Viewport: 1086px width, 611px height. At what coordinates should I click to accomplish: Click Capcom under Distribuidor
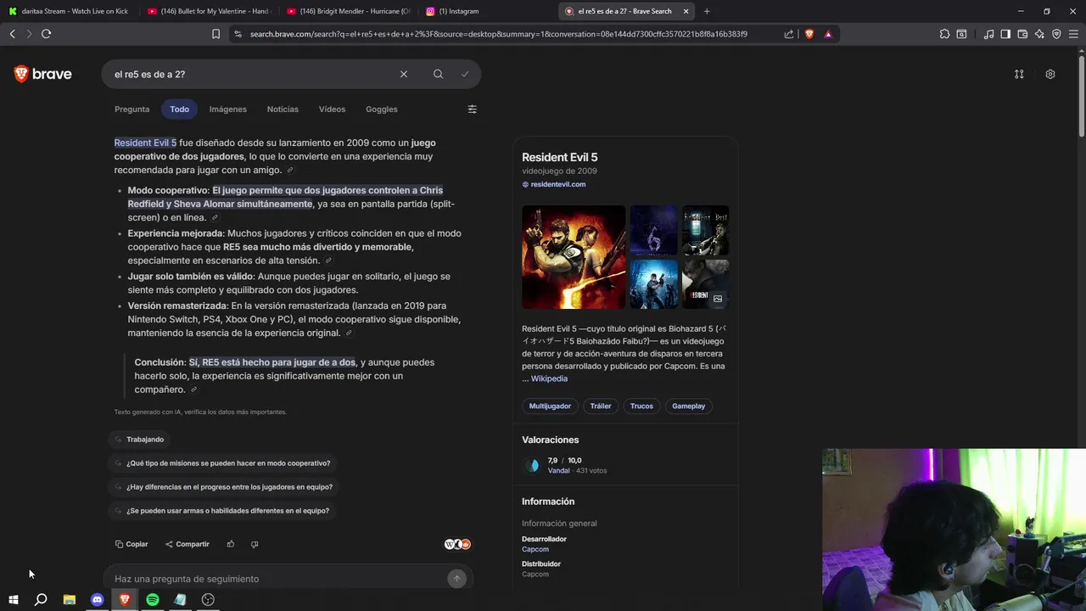pos(535,575)
